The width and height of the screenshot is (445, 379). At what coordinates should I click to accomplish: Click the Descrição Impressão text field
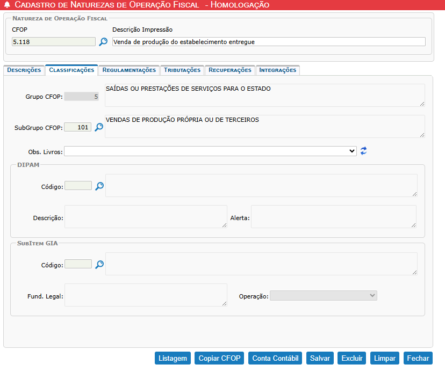(269, 41)
